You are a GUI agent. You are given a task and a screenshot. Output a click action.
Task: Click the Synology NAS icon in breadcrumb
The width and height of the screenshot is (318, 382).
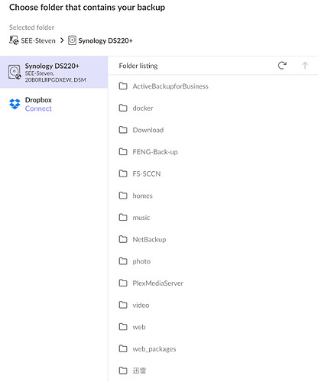(x=72, y=40)
